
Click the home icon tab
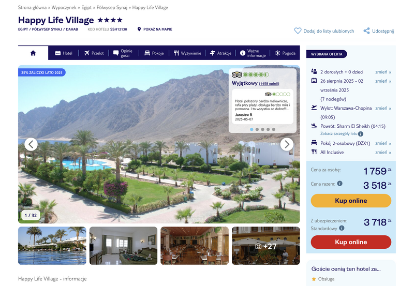click(x=33, y=53)
